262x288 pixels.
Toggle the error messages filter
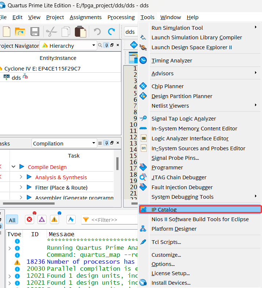coord(29,220)
